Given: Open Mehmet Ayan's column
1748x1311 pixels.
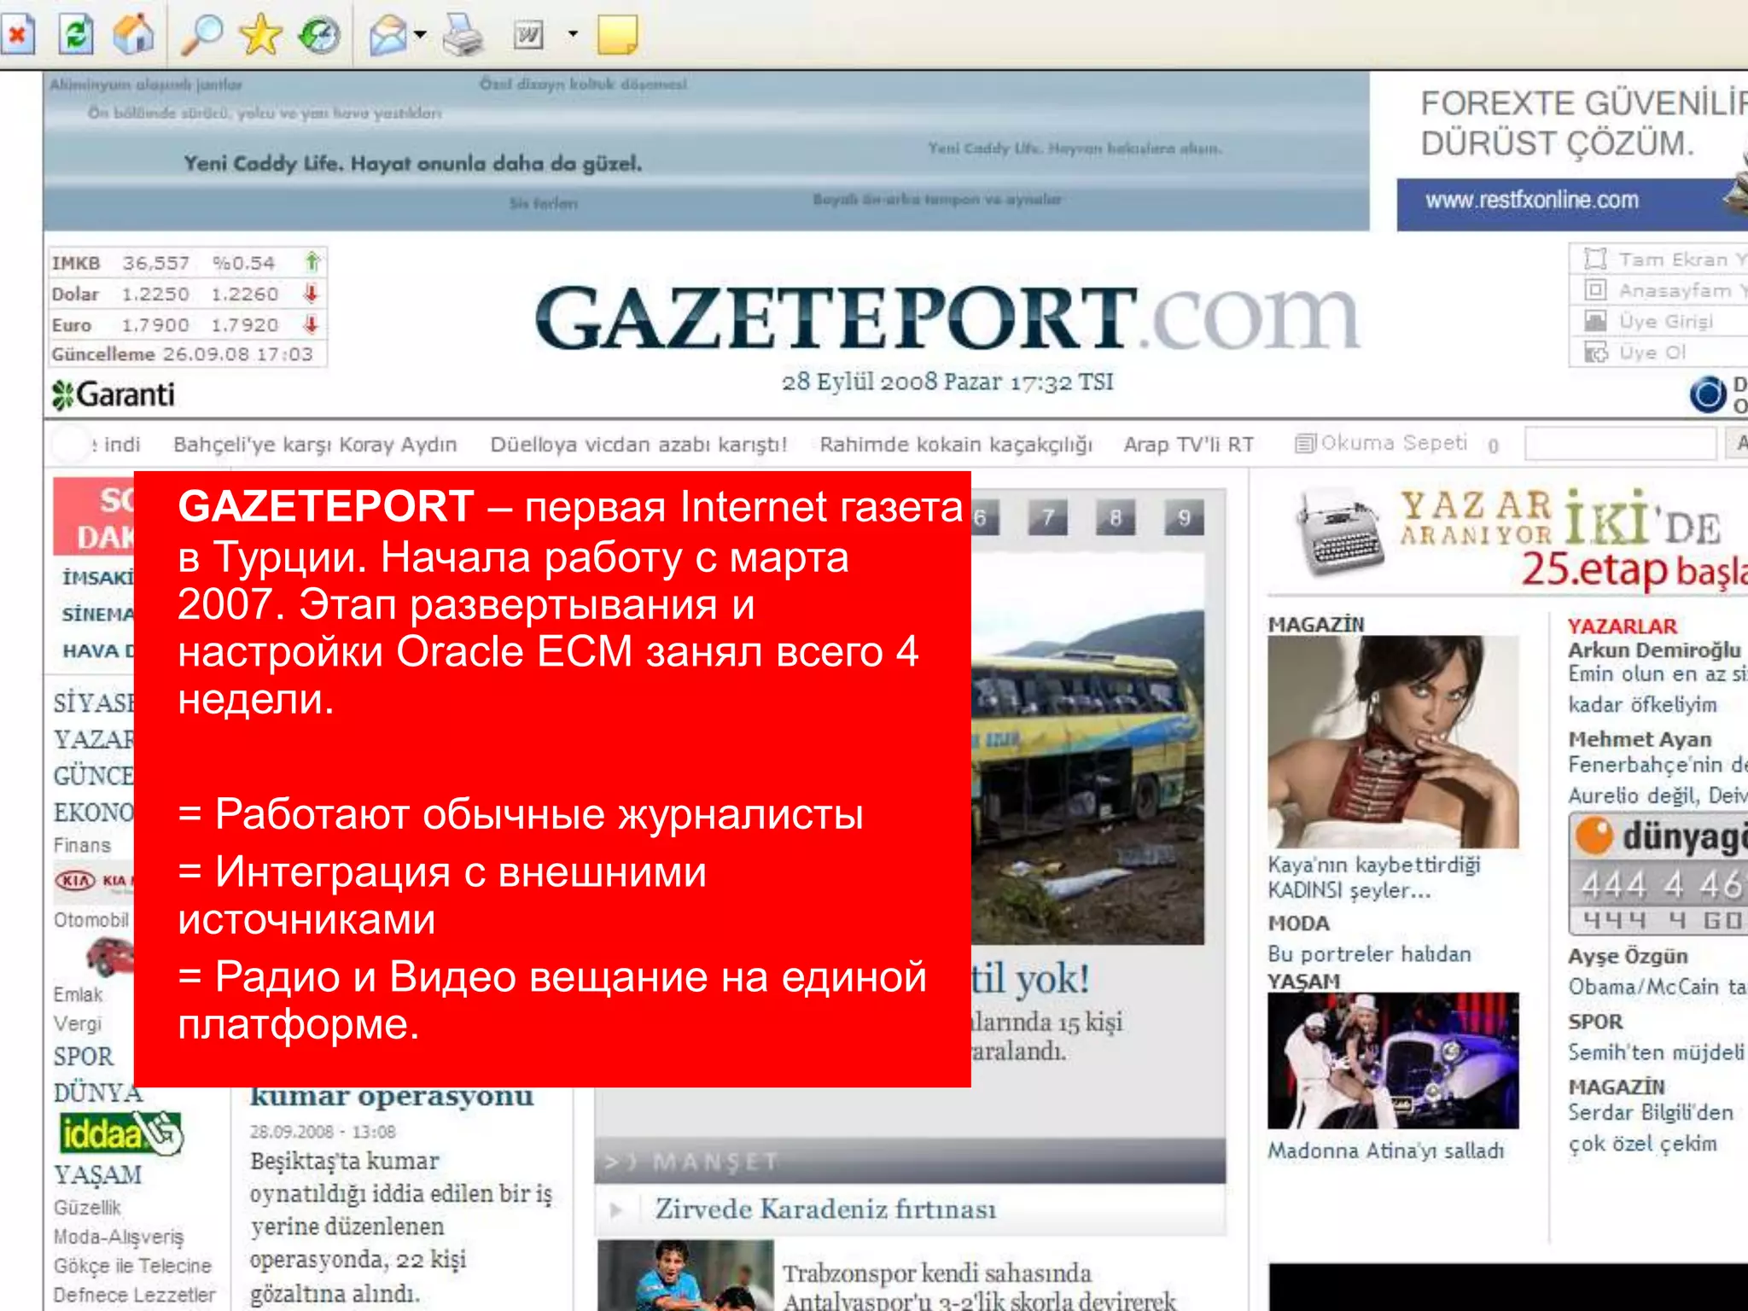Looking at the screenshot, I should click(x=1640, y=739).
